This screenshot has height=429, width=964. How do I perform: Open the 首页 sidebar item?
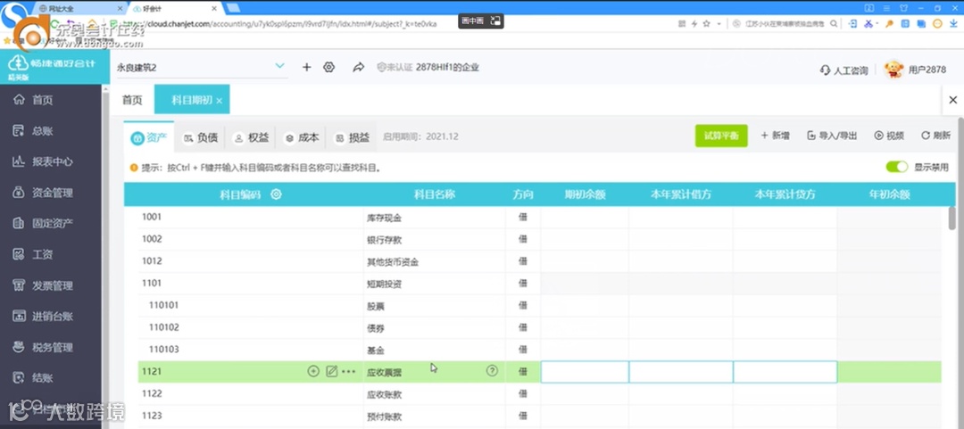pos(34,100)
